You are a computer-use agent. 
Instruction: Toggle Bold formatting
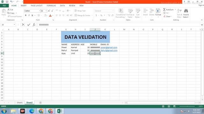click(26, 16)
